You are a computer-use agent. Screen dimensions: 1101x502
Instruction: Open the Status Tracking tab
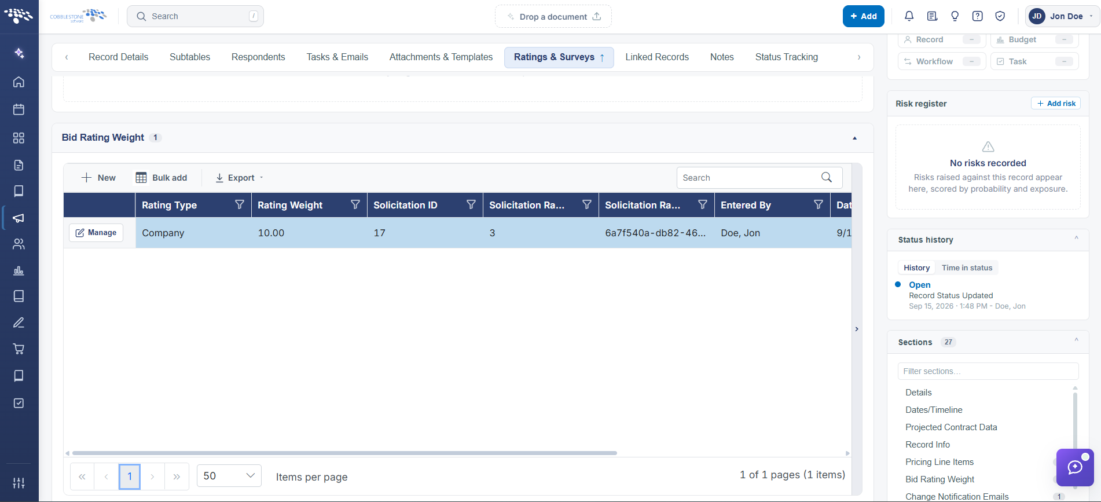tap(786, 57)
